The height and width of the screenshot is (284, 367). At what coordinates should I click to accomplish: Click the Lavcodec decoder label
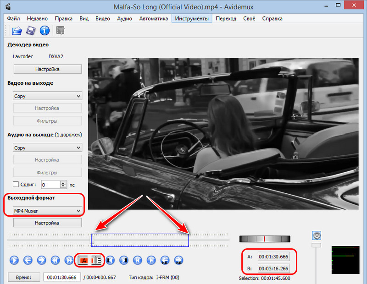coord(23,56)
